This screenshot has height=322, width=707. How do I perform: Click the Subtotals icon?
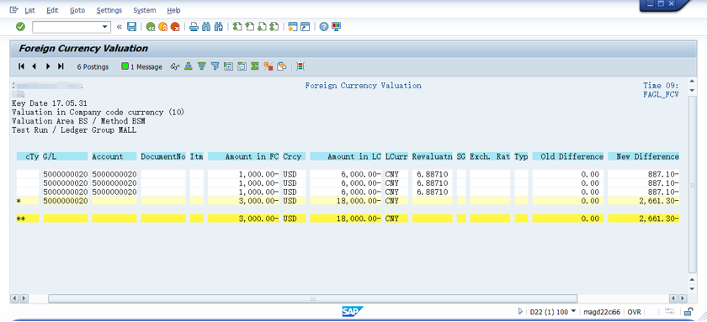[x=268, y=66]
